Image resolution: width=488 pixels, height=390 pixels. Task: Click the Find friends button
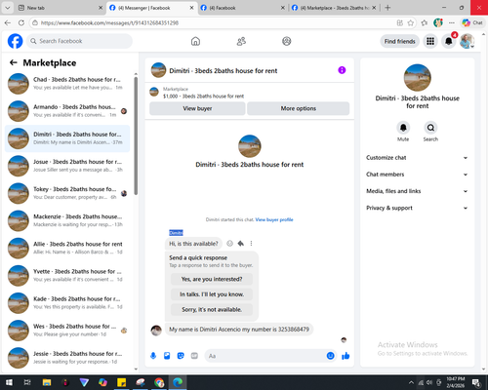[400, 41]
